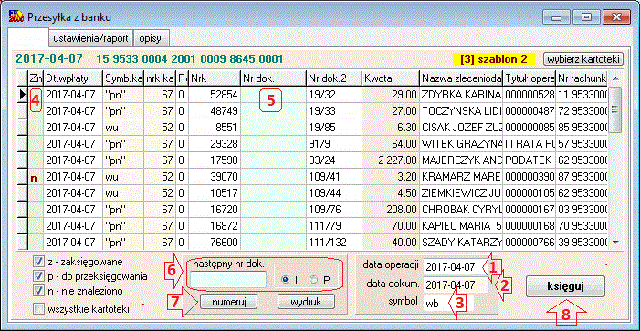This screenshot has width=640, height=331.
Task: Click the Nrk column header
Action: pos(214,78)
